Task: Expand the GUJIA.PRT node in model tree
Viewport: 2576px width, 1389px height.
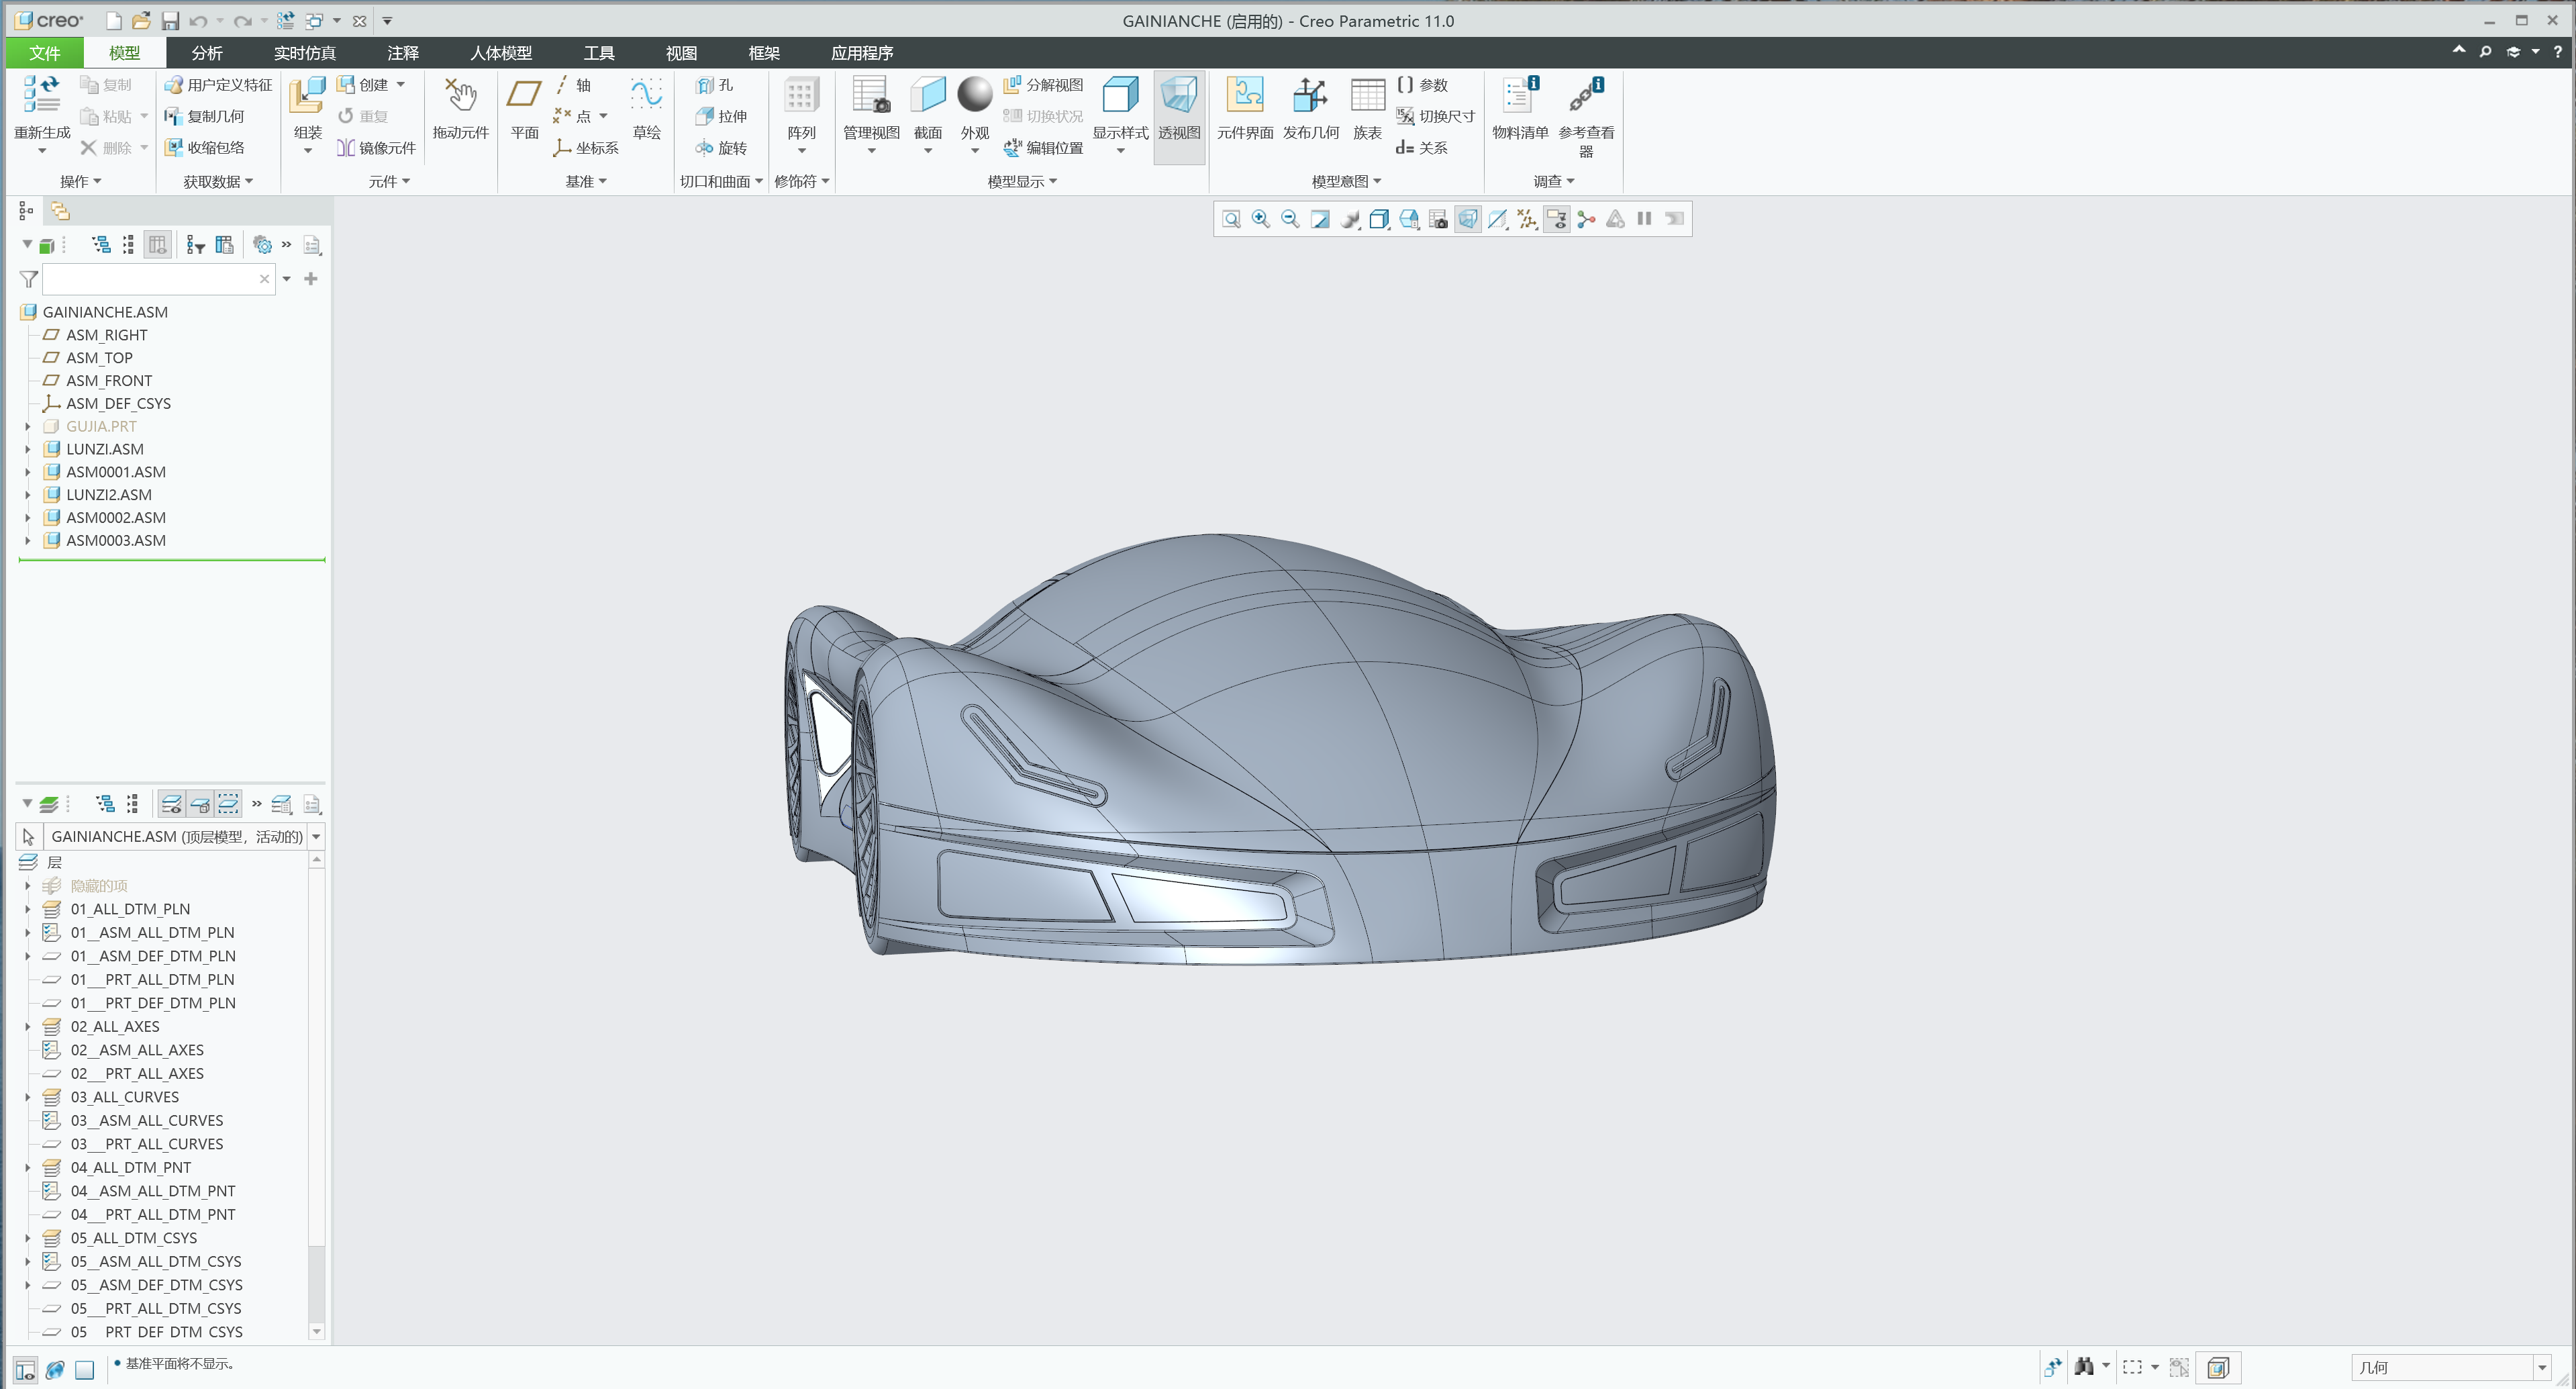Action: pyautogui.click(x=27, y=426)
